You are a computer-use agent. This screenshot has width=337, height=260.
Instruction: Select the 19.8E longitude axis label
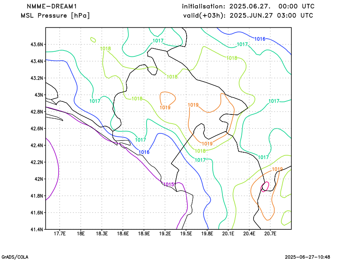(x=207, y=233)
